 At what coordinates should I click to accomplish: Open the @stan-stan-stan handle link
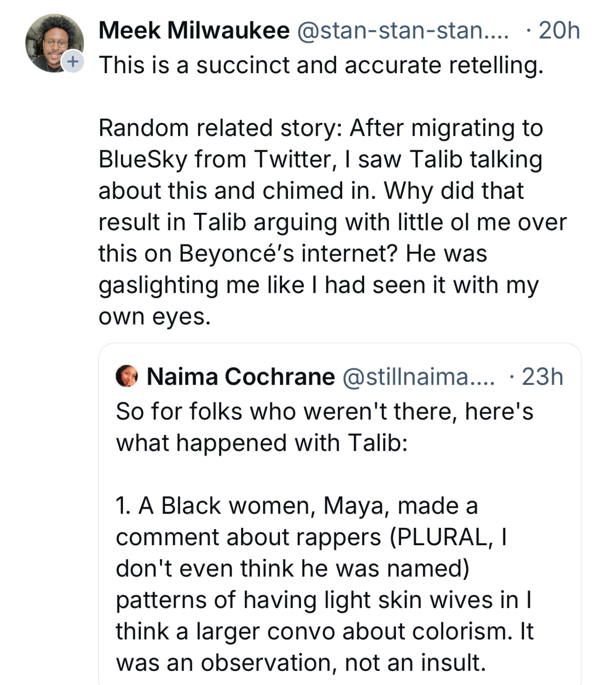pos(403,31)
